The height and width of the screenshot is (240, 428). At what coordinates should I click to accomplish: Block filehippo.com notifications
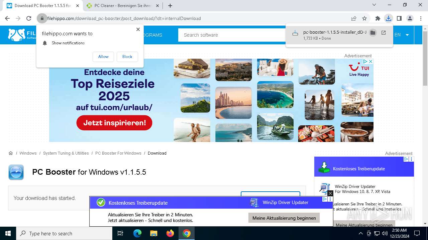(127, 57)
